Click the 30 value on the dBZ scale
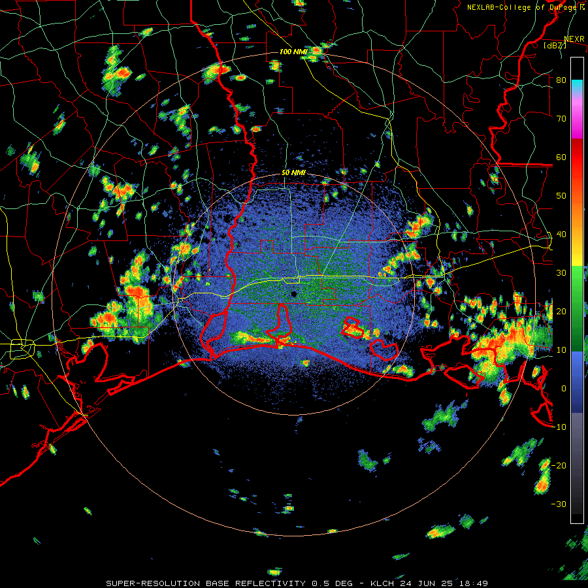Image resolution: width=588 pixels, height=588 pixels. (x=561, y=273)
